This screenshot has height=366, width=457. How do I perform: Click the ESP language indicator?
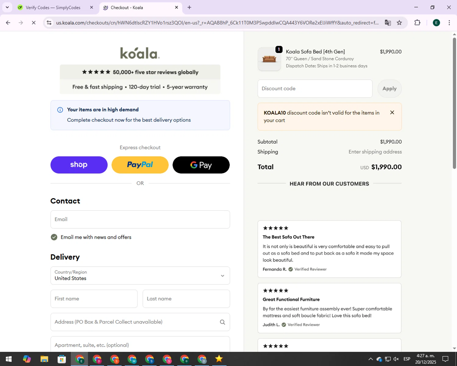pos(407,359)
